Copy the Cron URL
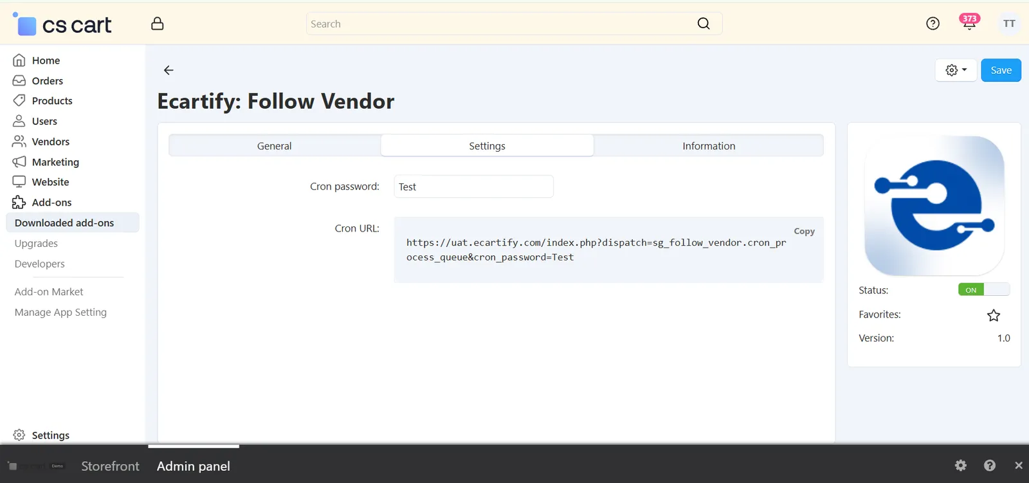Image resolution: width=1029 pixels, height=483 pixels. point(804,232)
